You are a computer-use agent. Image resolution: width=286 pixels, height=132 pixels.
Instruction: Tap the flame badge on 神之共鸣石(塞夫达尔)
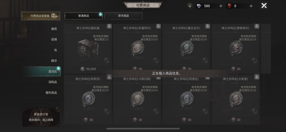[x=208, y=26]
